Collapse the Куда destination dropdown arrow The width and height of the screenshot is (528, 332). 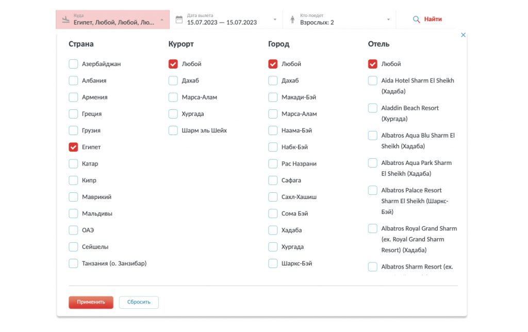[x=162, y=20]
